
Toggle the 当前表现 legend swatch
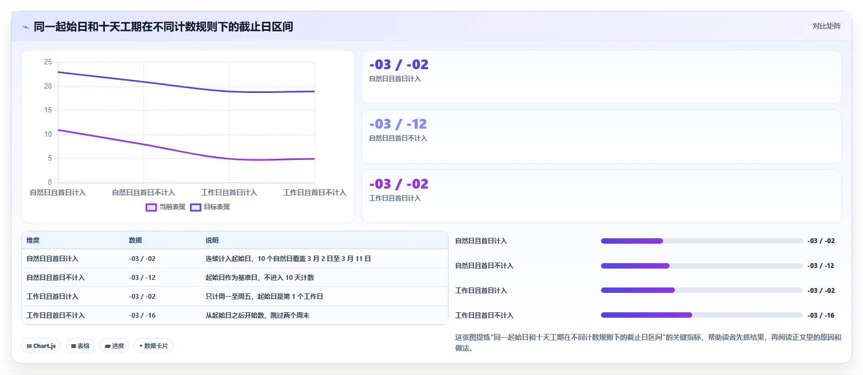151,207
